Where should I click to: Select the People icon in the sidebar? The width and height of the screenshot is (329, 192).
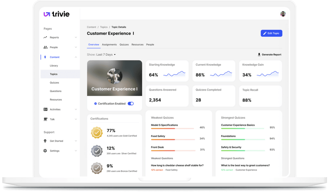pyautogui.click(x=45, y=47)
